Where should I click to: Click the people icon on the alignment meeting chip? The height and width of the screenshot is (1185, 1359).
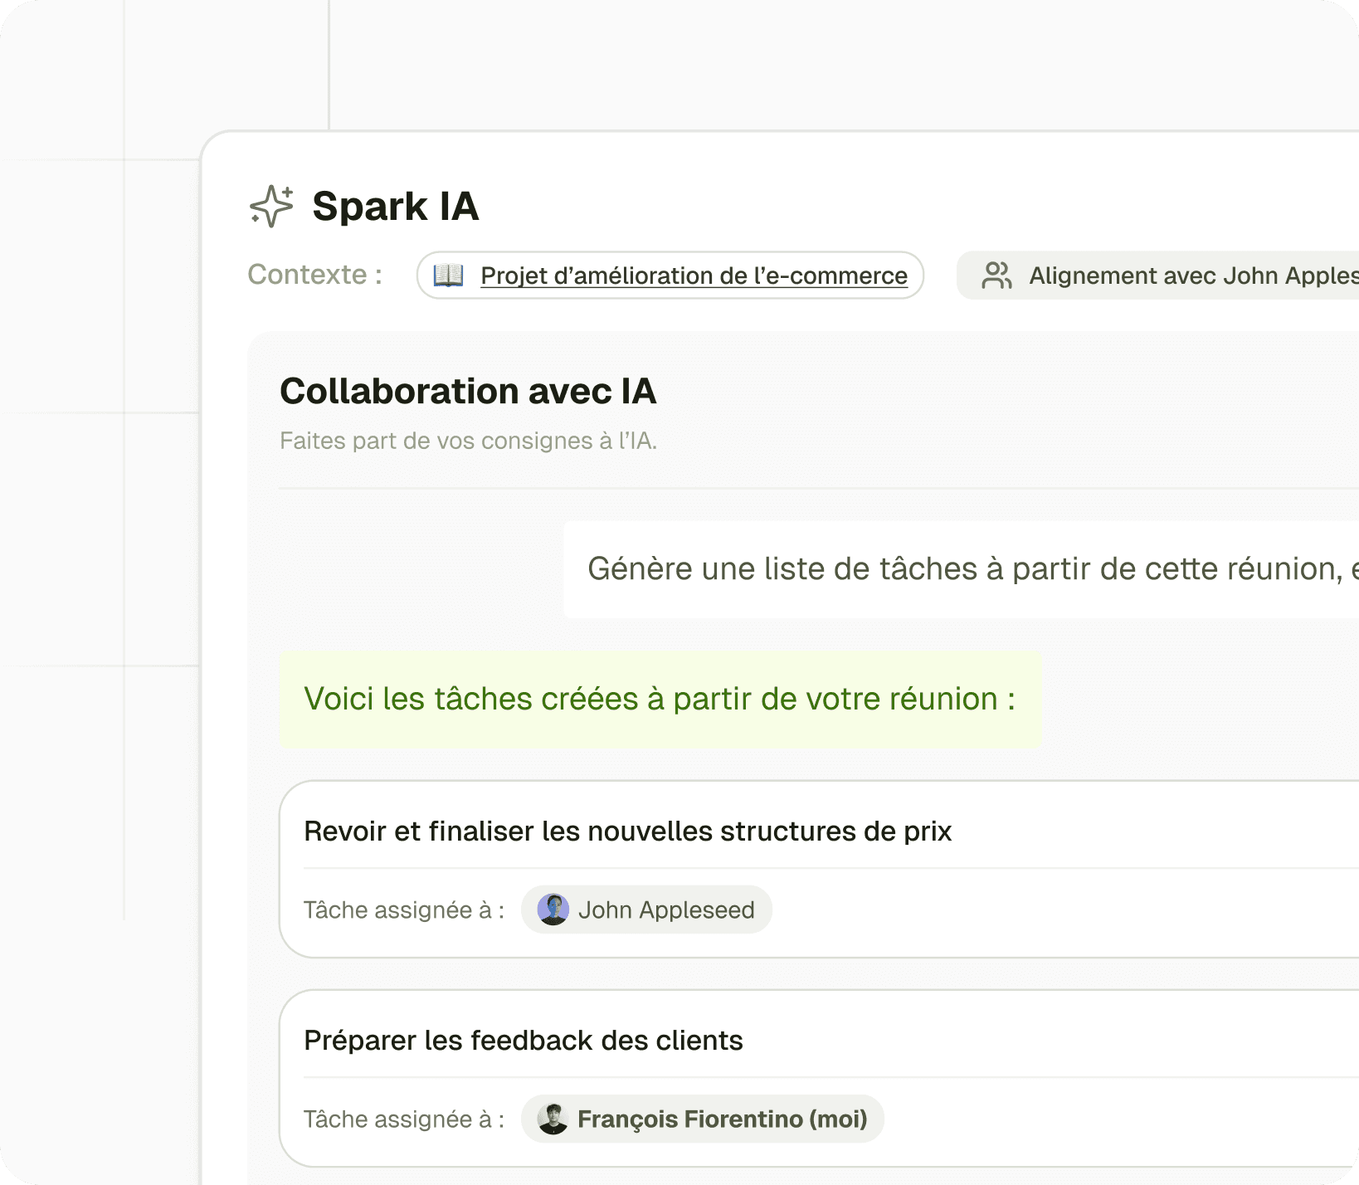(x=997, y=275)
